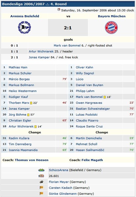Click the stadium icon next to SchücoArena
Image resolution: width=136 pixels, height=197 pixels.
pyautogui.click(x=41, y=170)
